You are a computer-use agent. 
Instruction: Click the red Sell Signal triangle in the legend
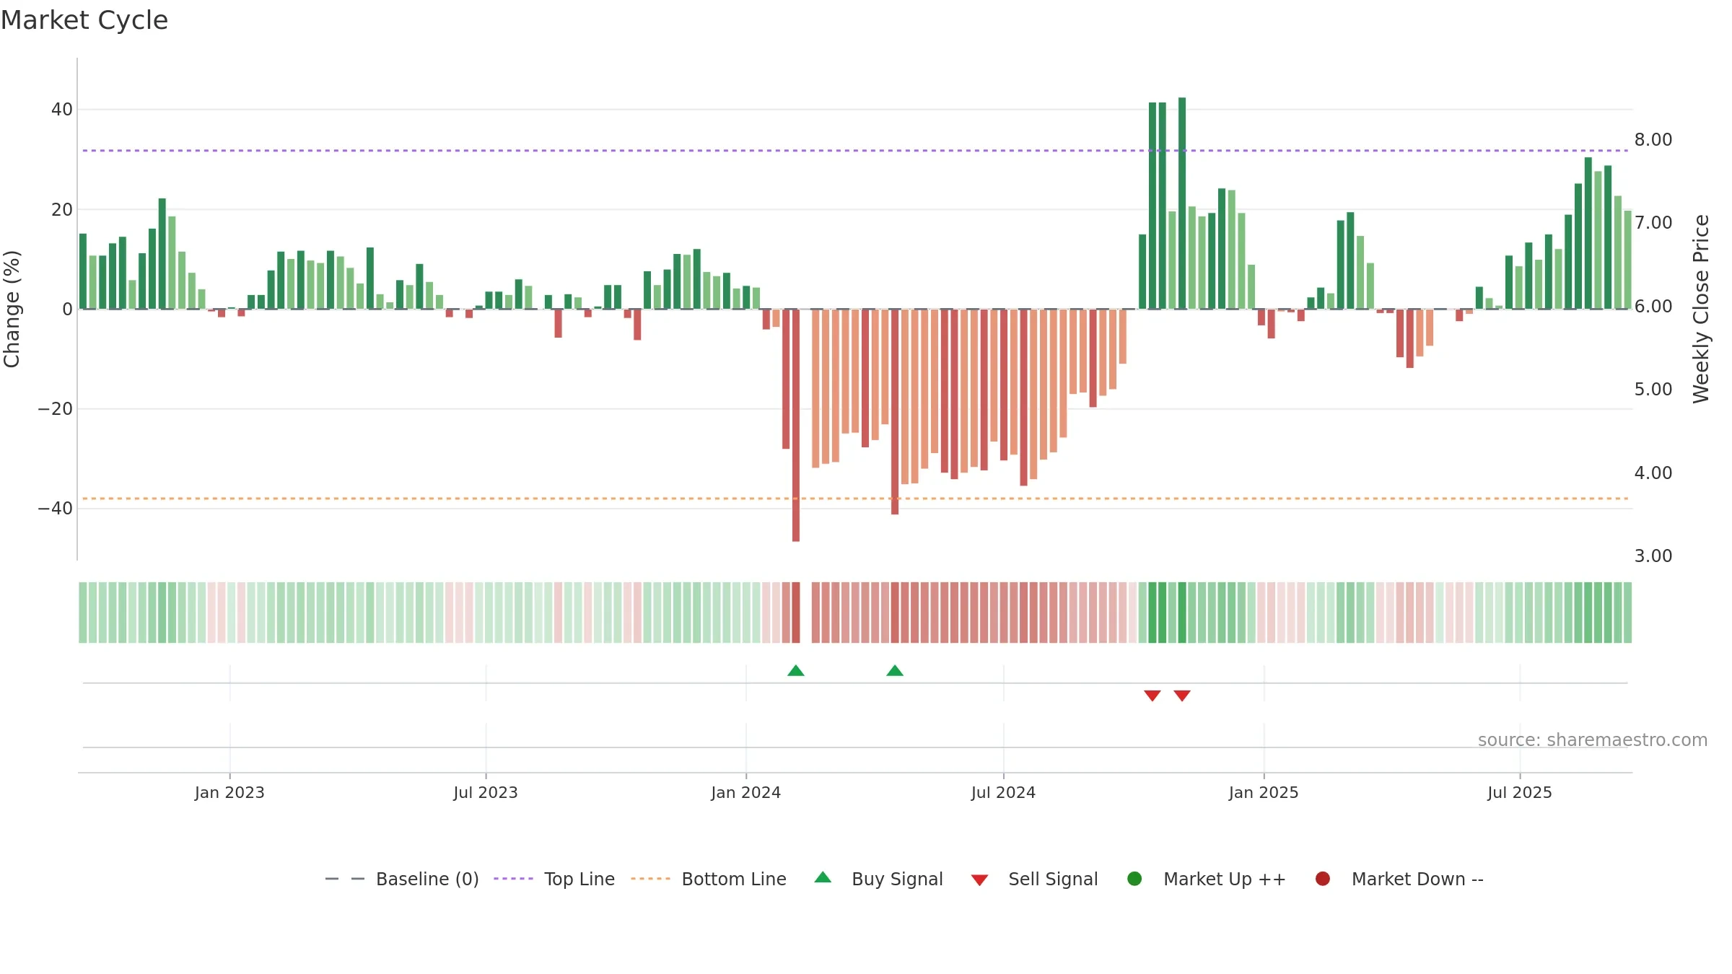point(979,880)
